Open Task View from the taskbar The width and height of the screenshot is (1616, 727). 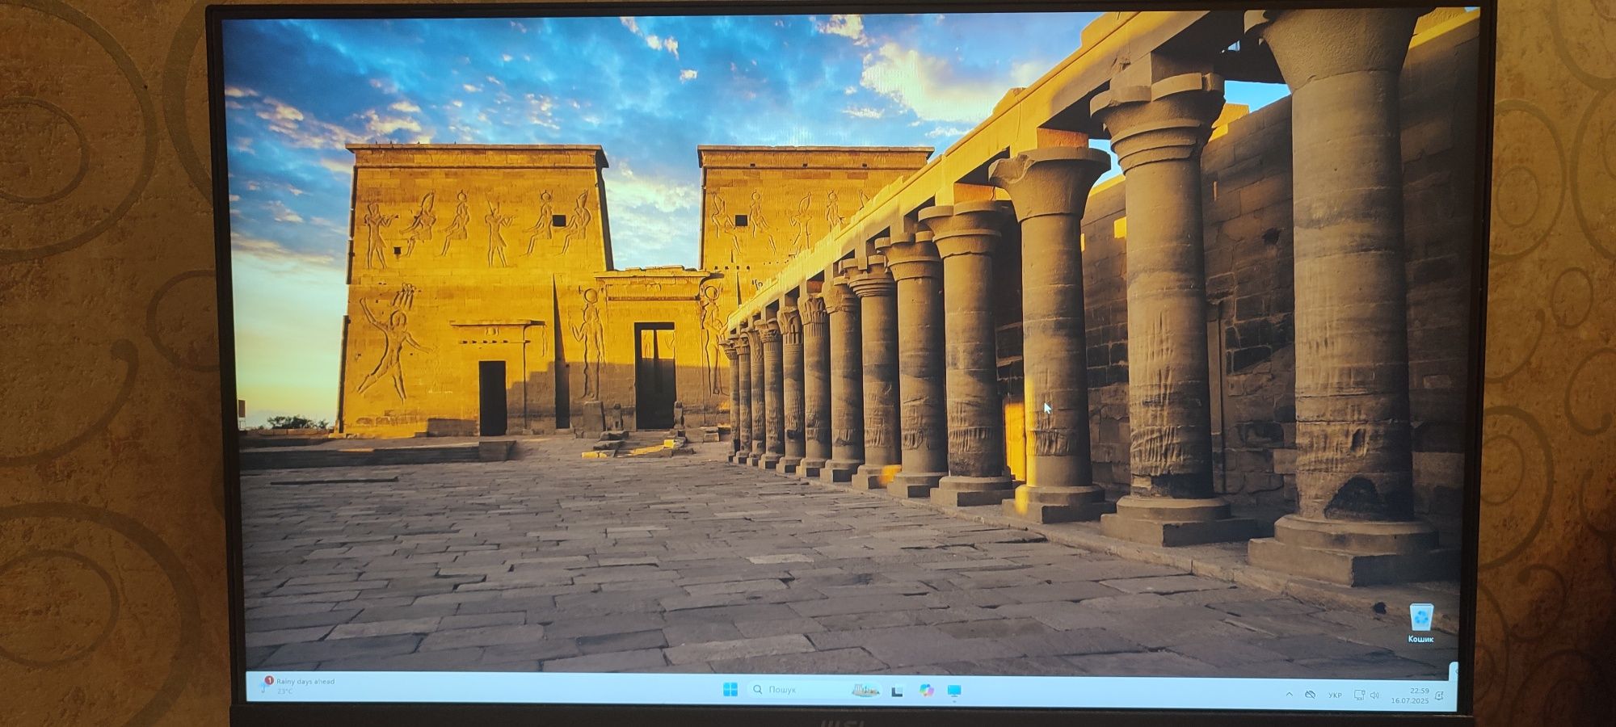point(897,691)
